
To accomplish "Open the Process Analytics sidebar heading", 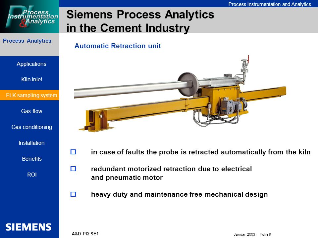I will (27, 41).
